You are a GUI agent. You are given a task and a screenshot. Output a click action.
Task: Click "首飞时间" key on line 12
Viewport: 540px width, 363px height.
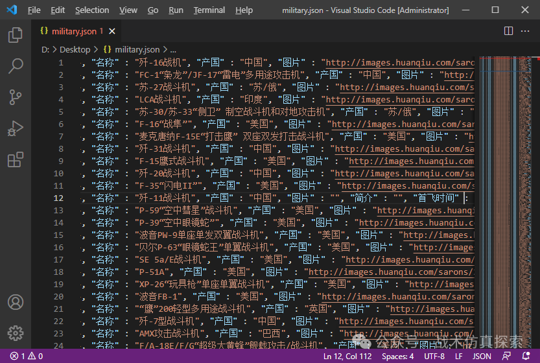(x=436, y=198)
